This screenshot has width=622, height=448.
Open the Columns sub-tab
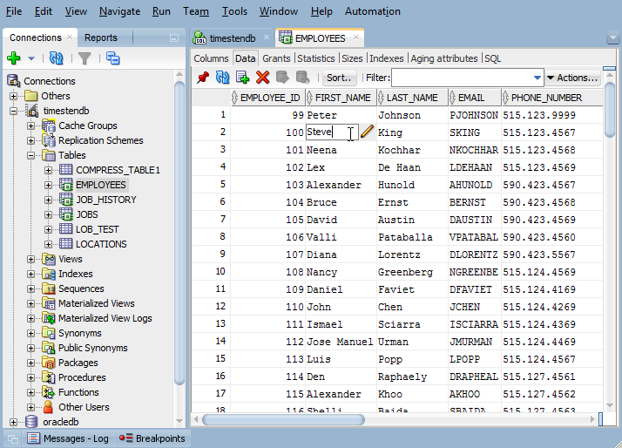[x=211, y=58]
